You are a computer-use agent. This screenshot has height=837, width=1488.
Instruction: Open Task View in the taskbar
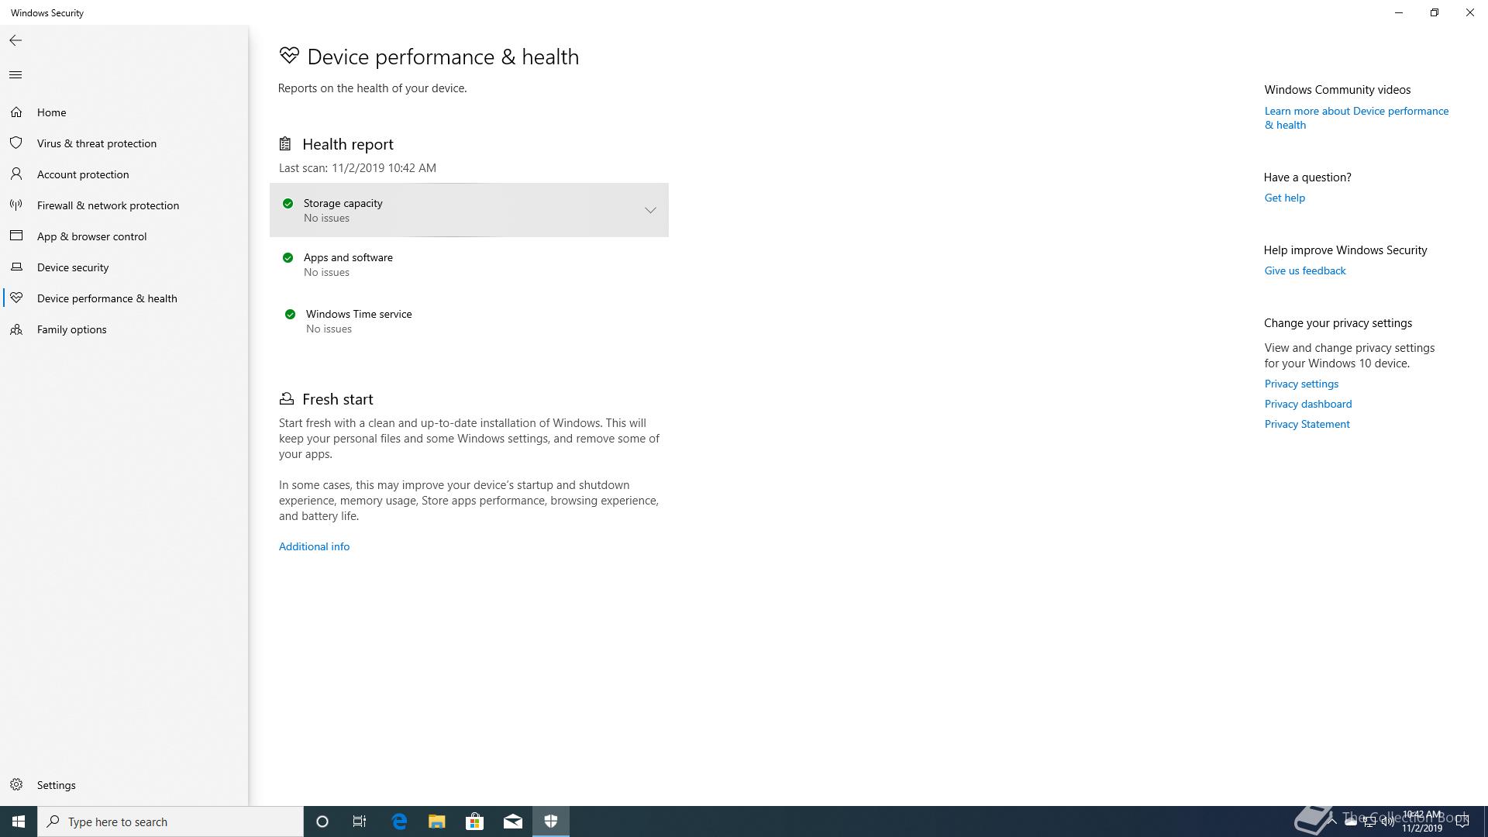360,821
